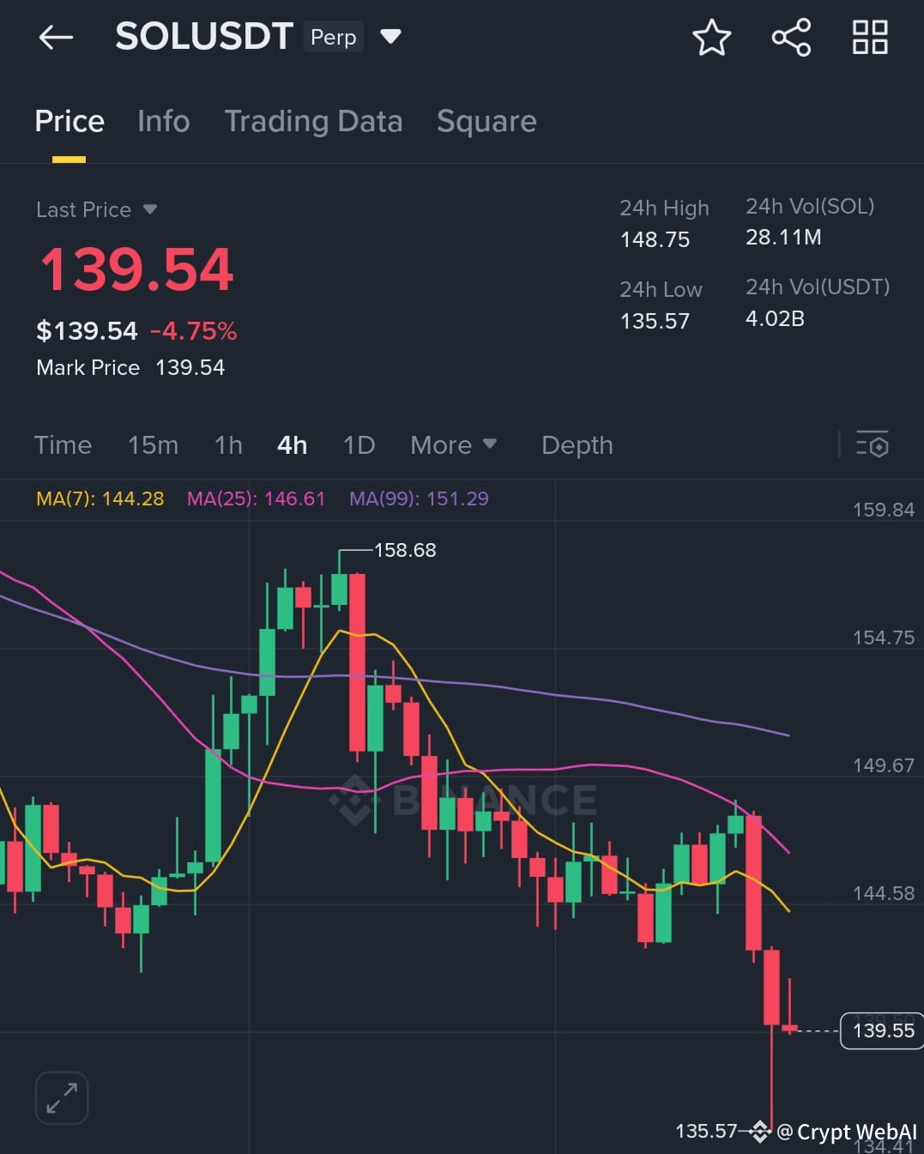Open the Trading Data tab

tap(313, 121)
